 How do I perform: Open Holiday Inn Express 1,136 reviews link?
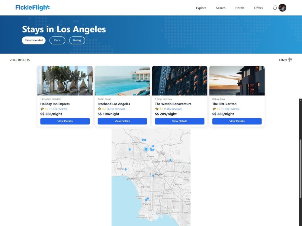(x=59, y=109)
